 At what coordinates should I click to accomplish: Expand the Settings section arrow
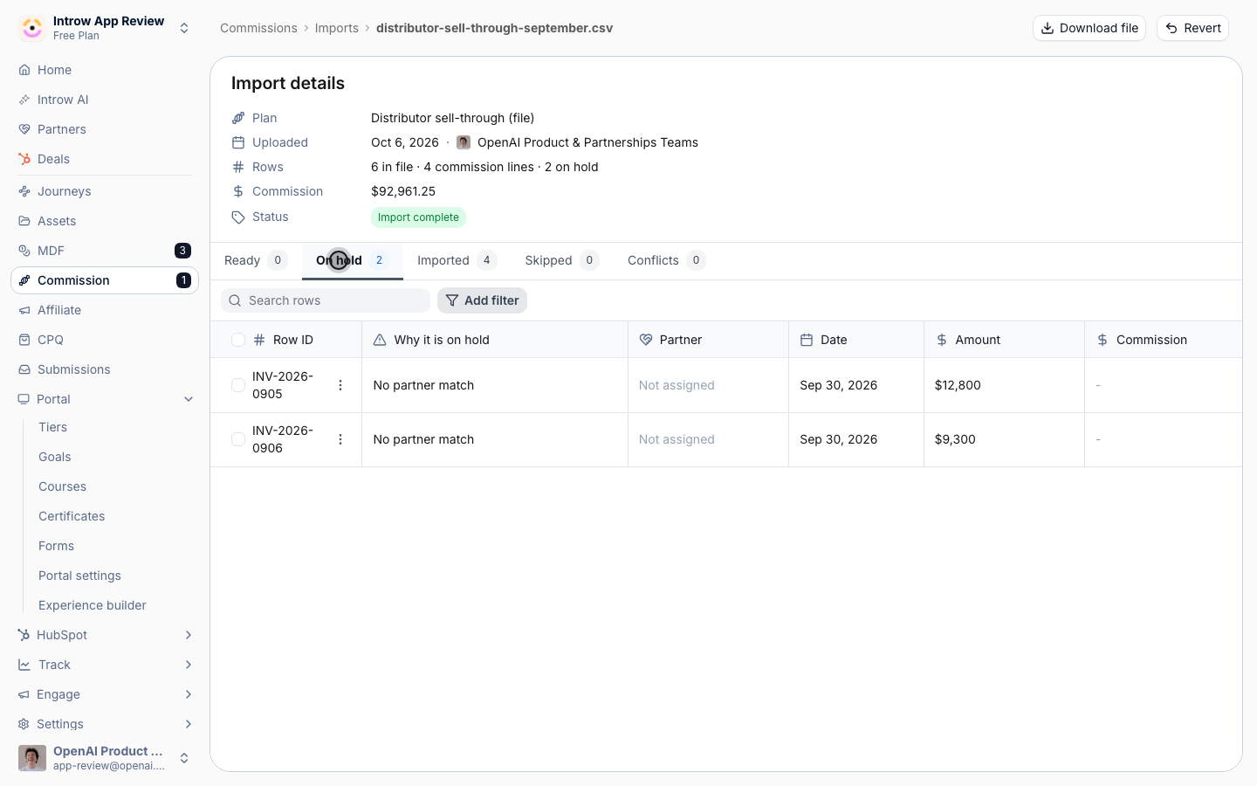point(189,724)
